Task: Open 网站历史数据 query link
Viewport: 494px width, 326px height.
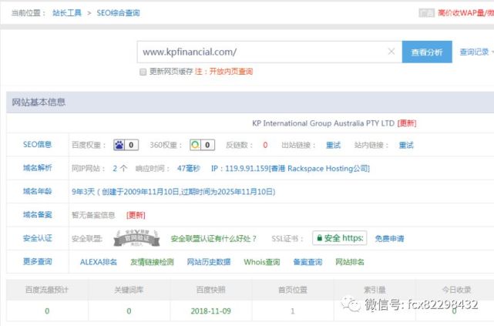Action: pyautogui.click(x=209, y=262)
